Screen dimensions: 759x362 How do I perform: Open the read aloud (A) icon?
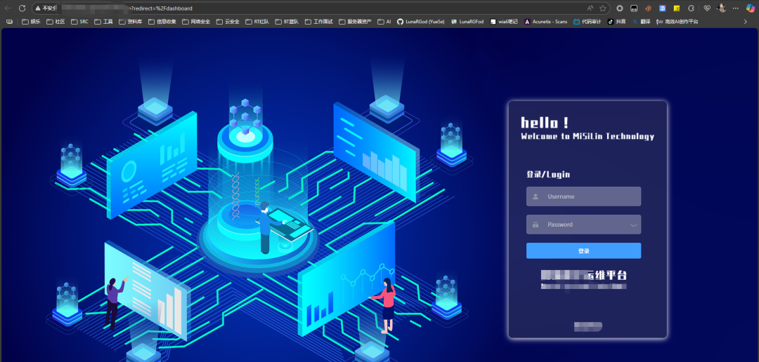(x=590, y=8)
